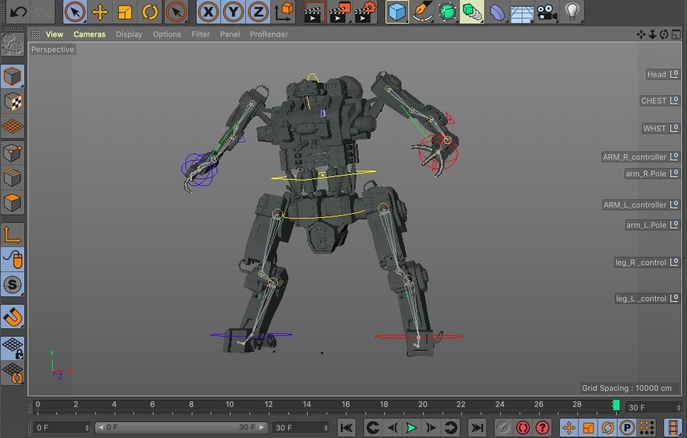Open the Filter menu
The height and width of the screenshot is (438, 687).
[x=201, y=34]
